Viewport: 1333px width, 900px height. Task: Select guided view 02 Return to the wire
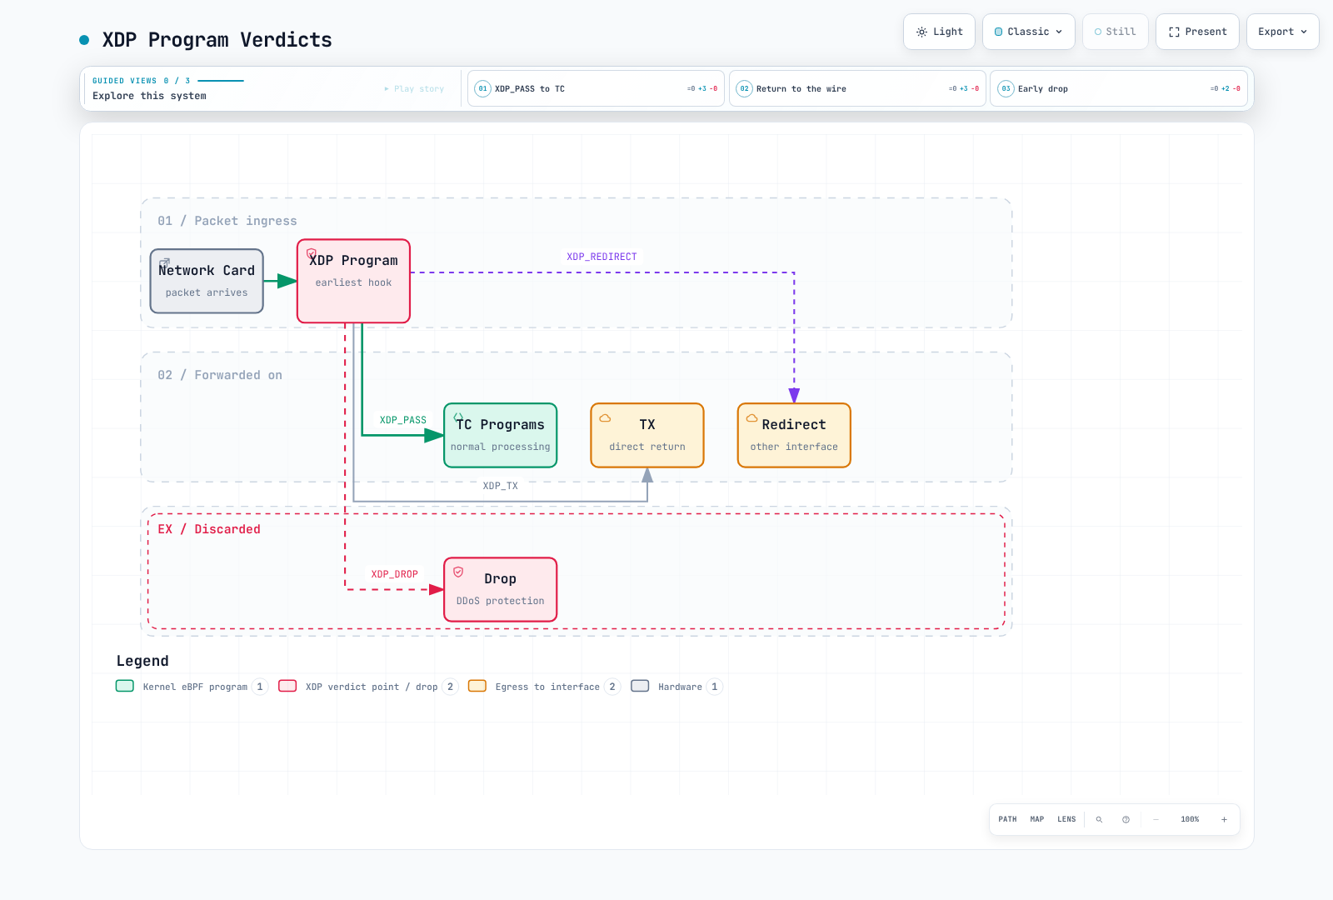pyautogui.click(x=857, y=88)
